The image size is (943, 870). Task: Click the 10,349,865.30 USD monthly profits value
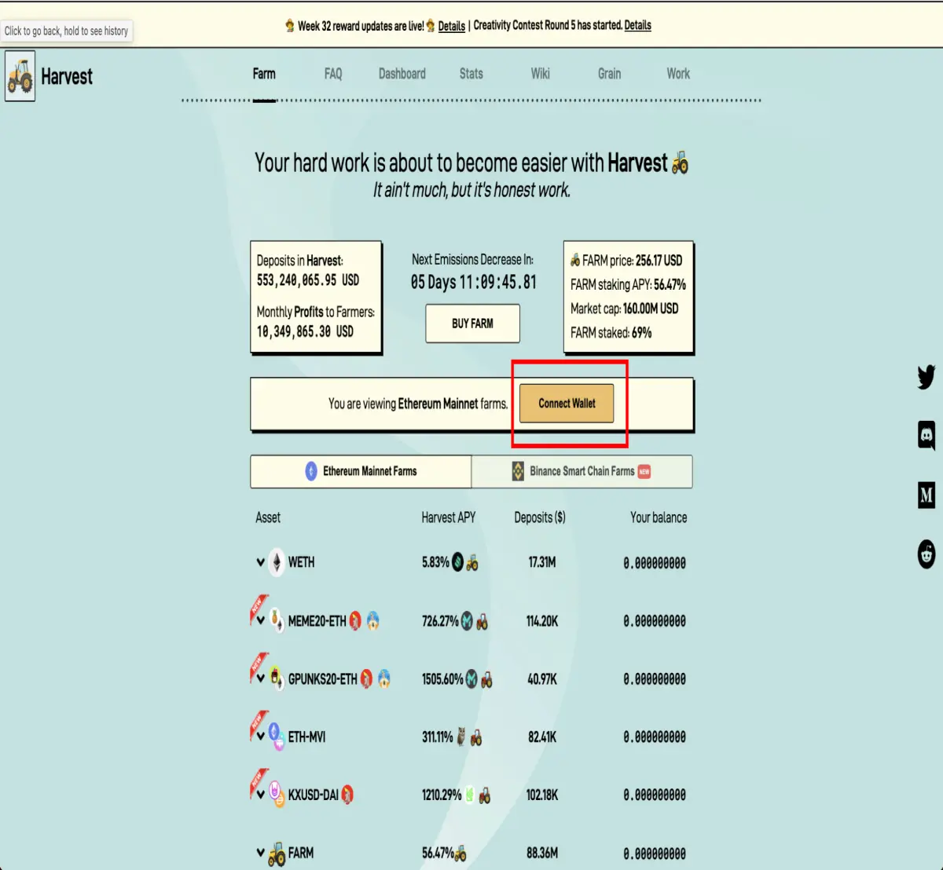305,331
